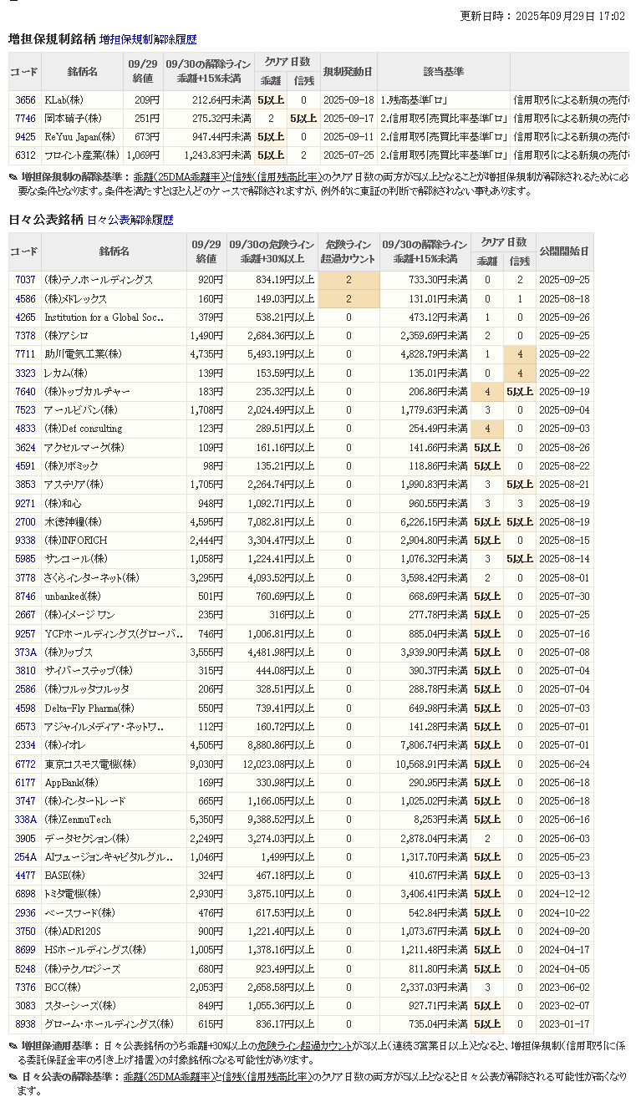
Task: Open code 3778 さくらインターネット
Action: pyautogui.click(x=25, y=577)
